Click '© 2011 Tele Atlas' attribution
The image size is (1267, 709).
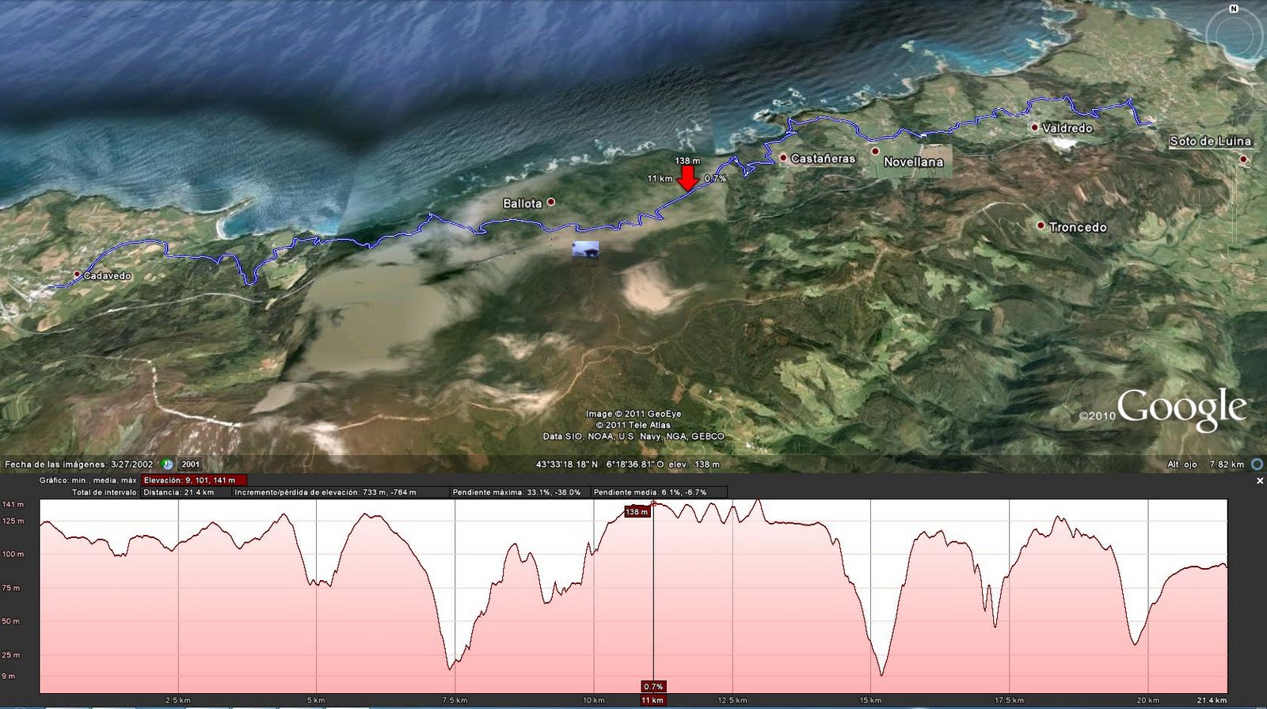633,425
